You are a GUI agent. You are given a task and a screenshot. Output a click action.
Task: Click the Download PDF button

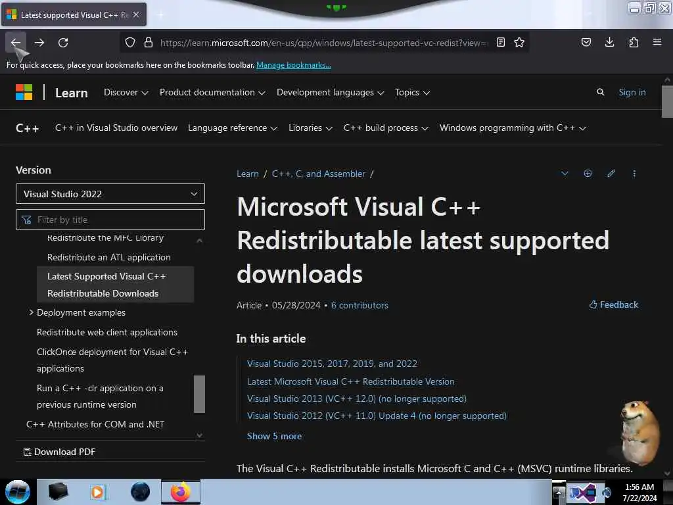[59, 452]
